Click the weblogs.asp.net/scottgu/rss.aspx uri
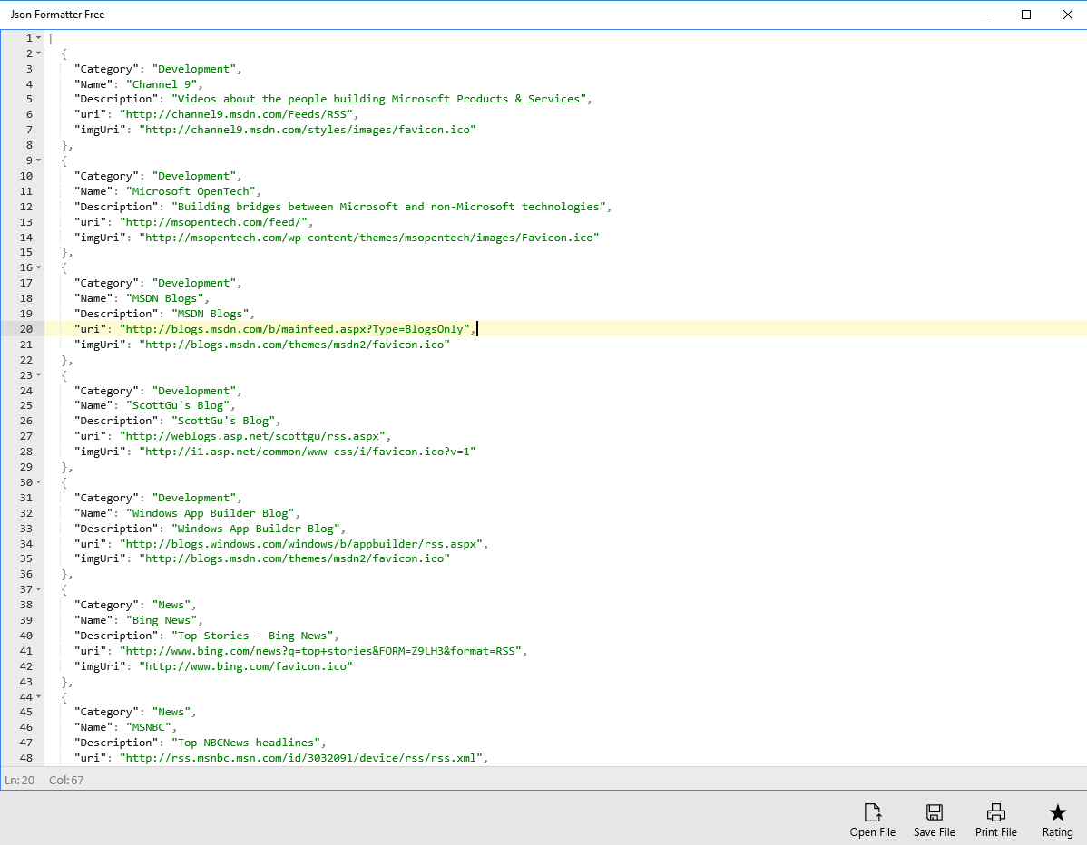The height and width of the screenshot is (845, 1087). pyautogui.click(x=252, y=436)
